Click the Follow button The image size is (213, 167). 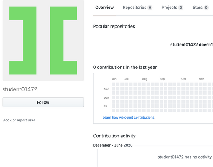tap(43, 102)
